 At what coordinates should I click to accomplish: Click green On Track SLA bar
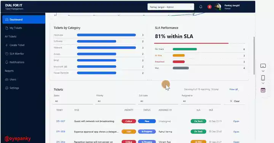coord(185,49)
